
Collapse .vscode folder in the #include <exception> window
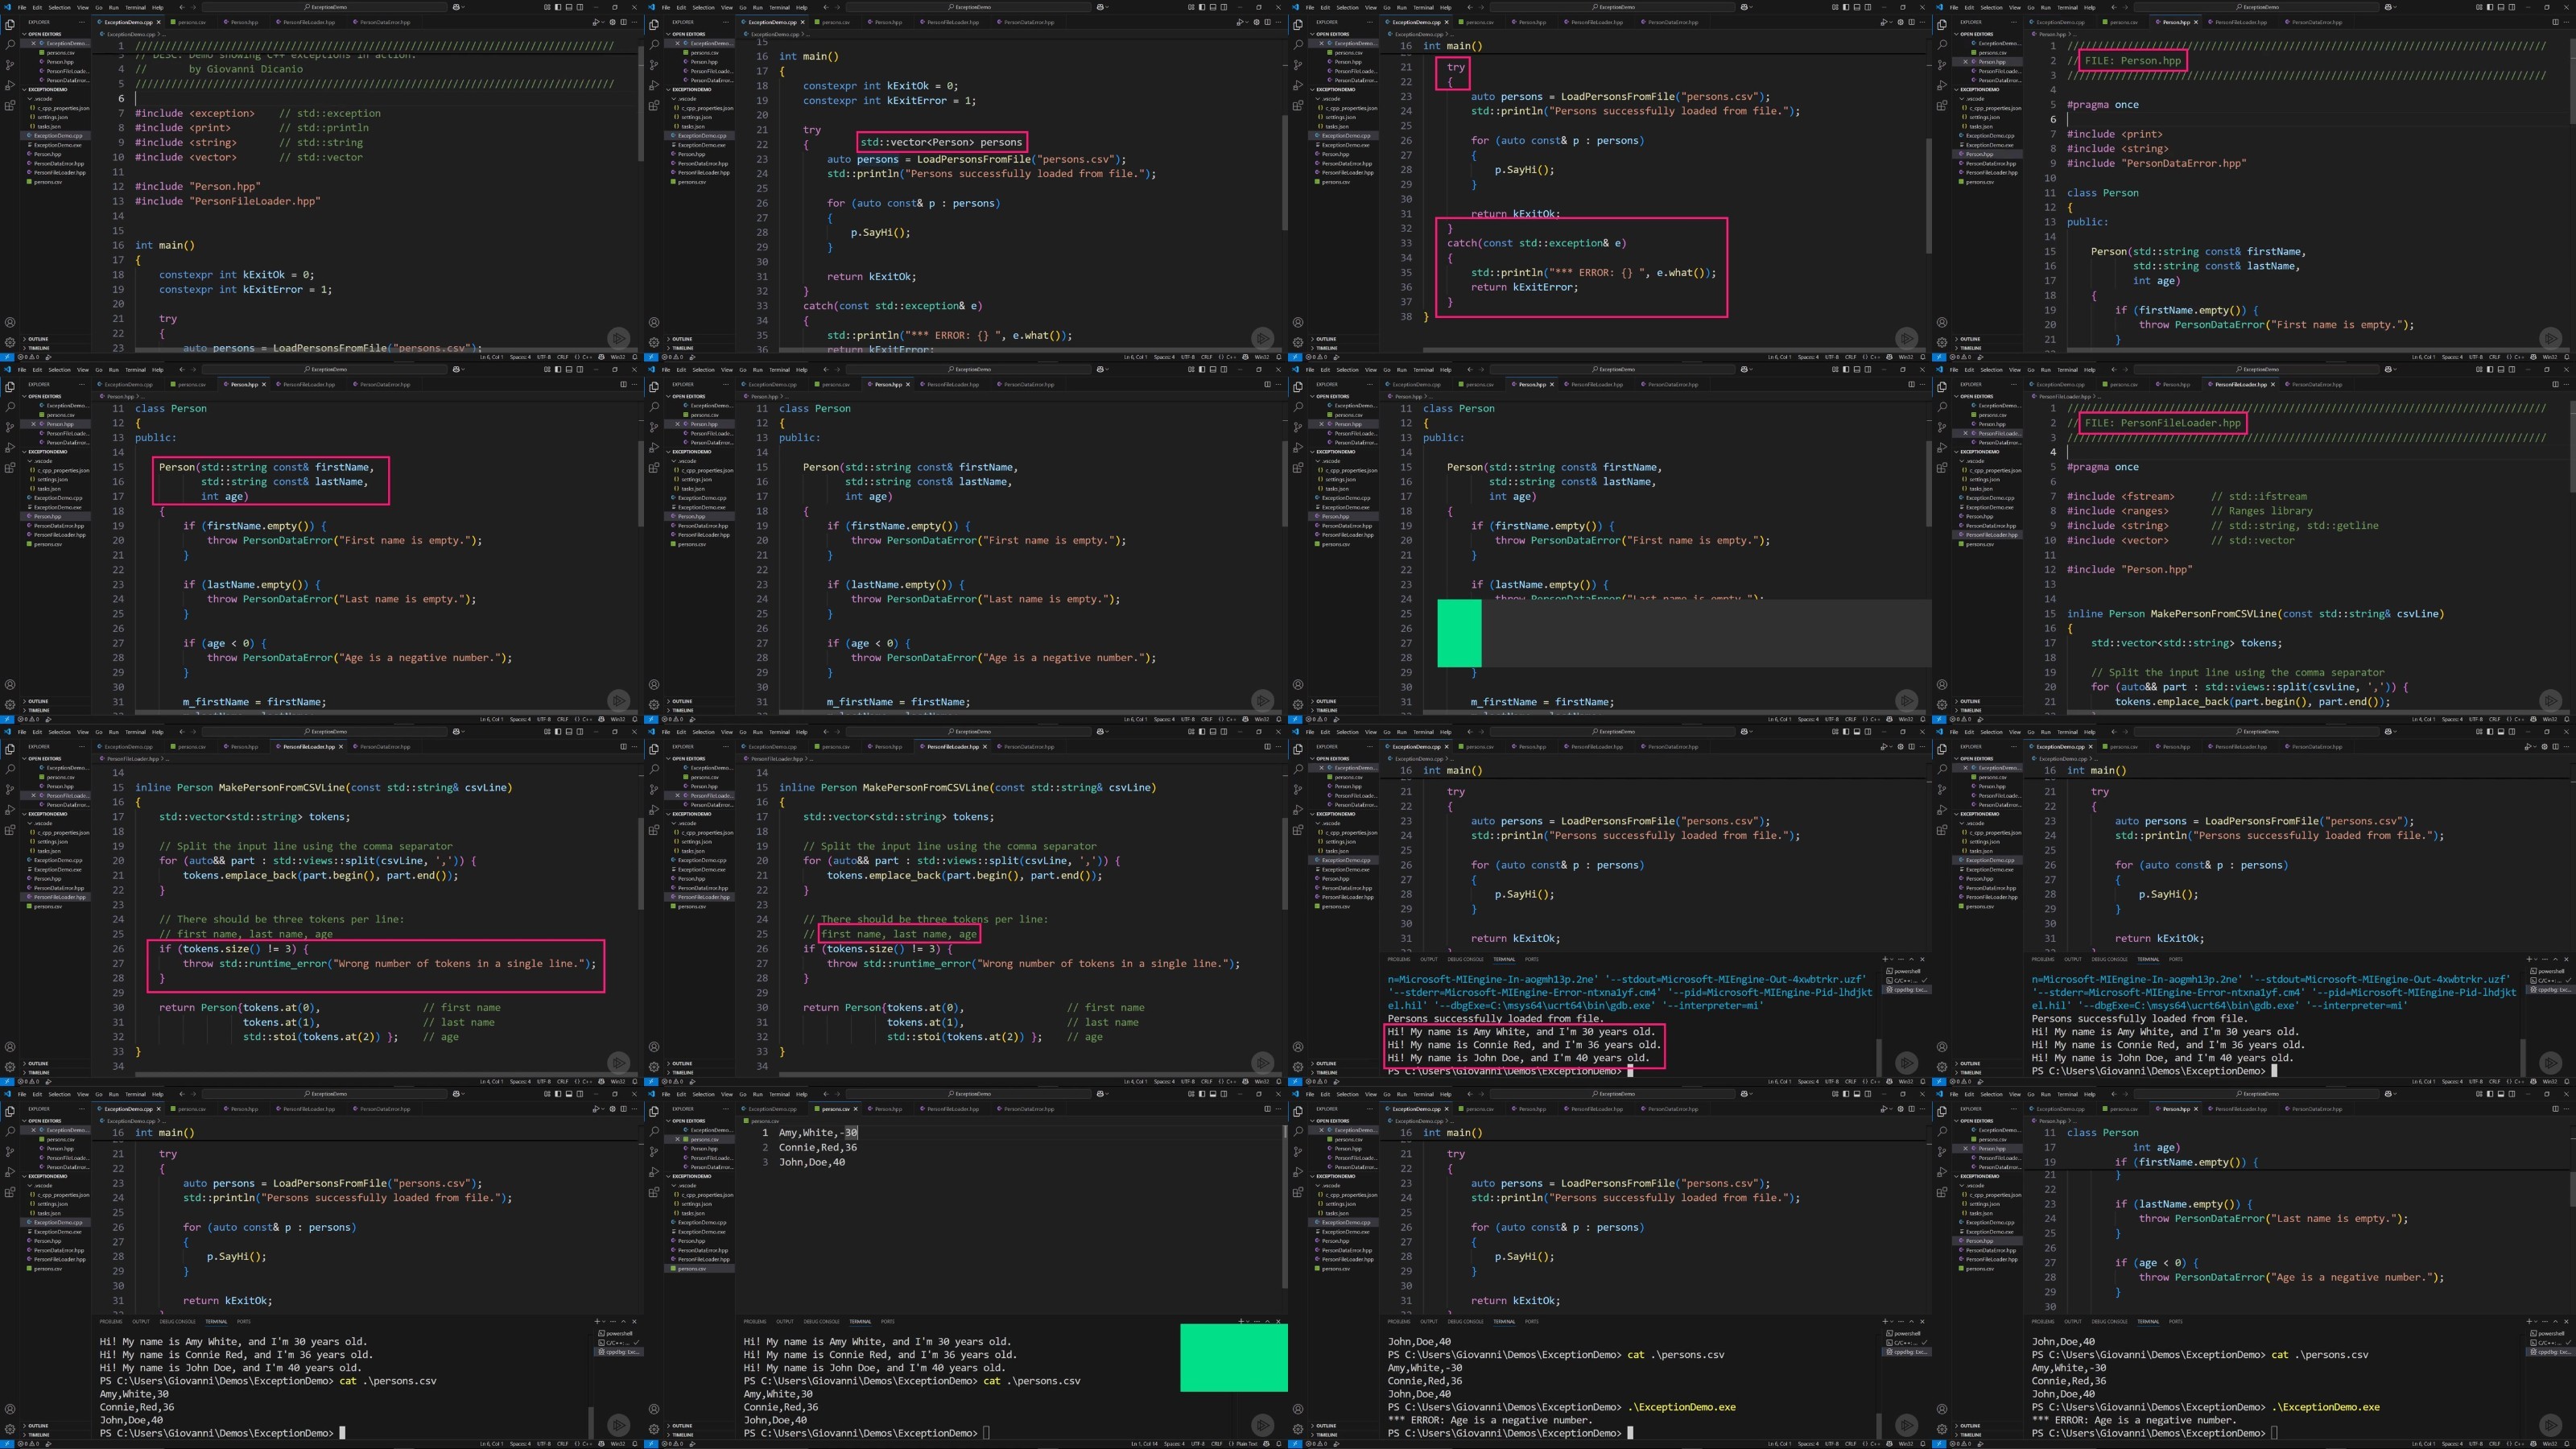tap(40, 99)
